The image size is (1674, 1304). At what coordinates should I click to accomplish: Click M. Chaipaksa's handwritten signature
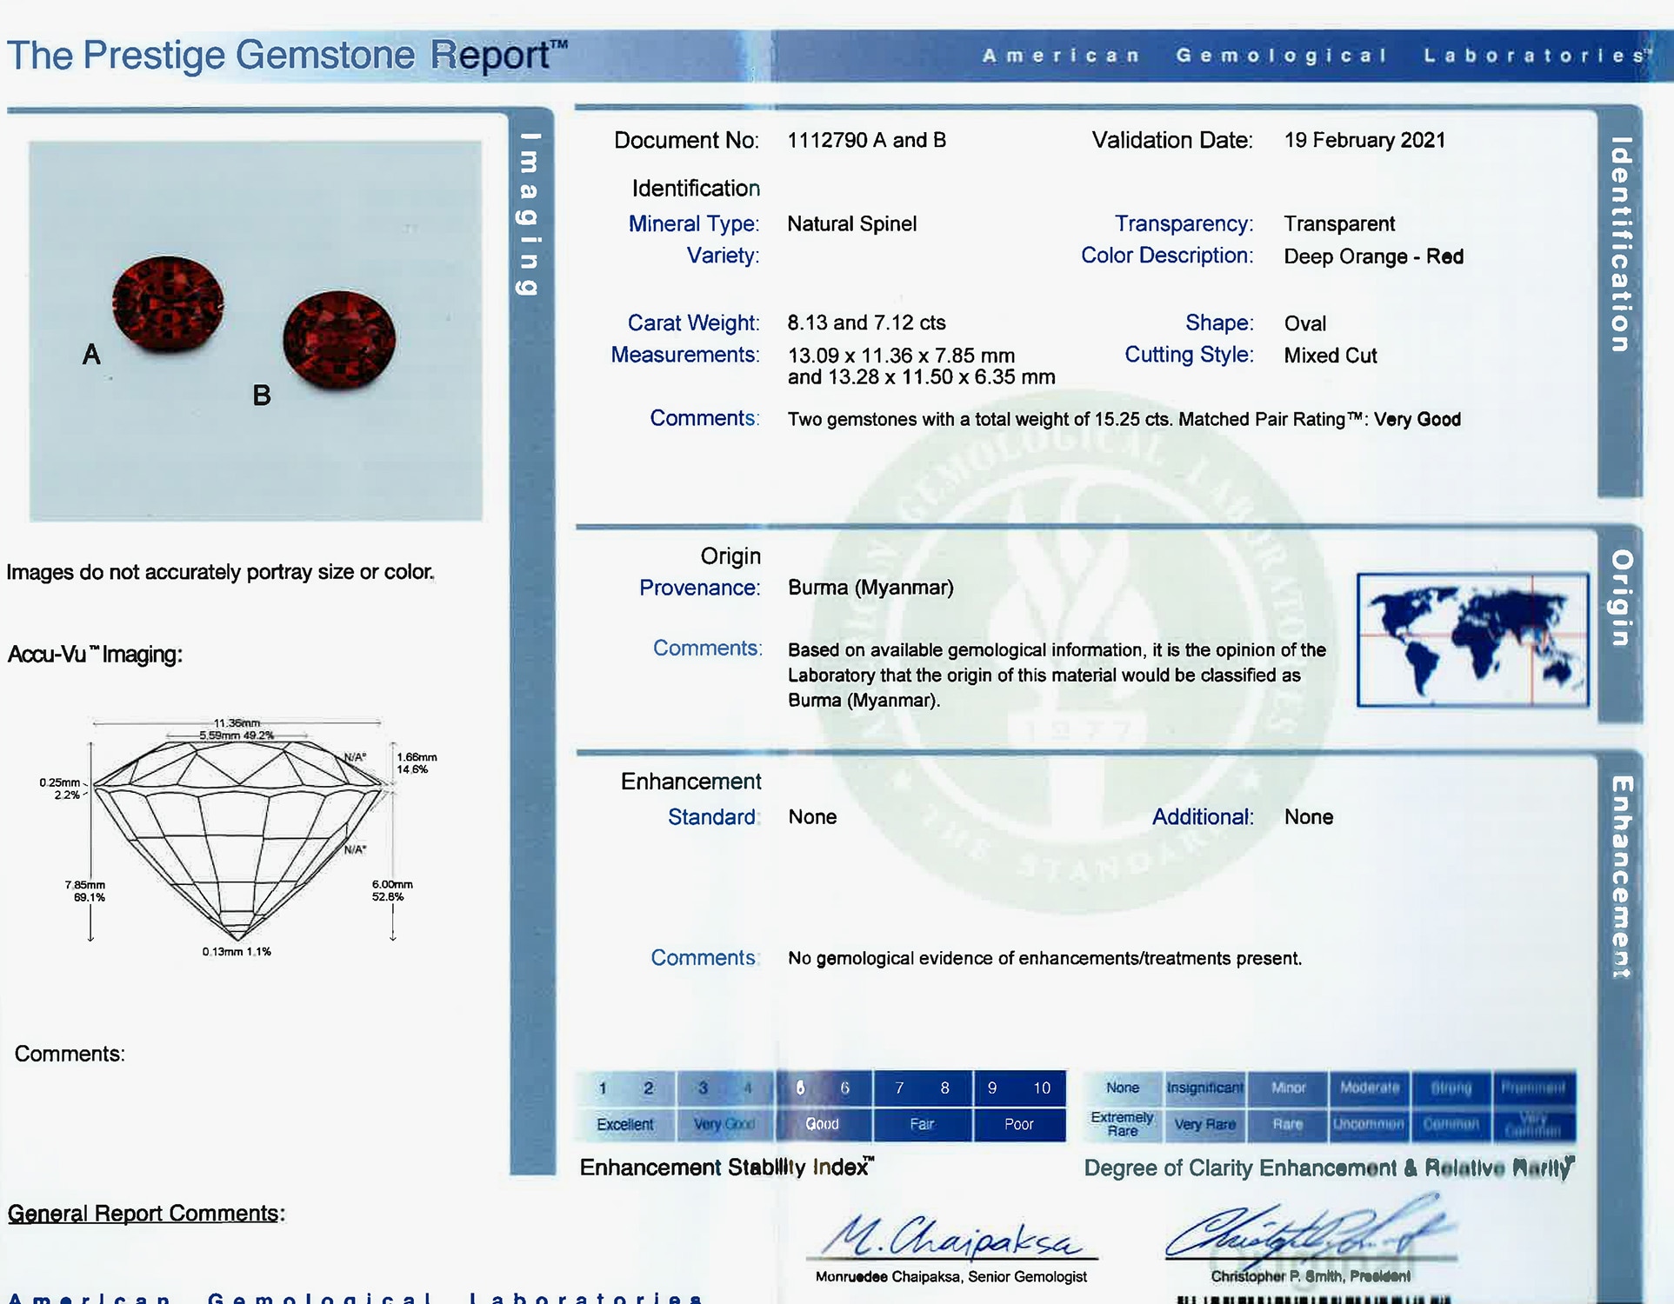point(950,1236)
